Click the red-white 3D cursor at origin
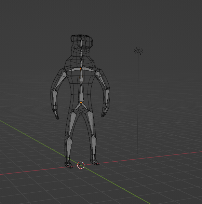This screenshot has width=202, height=204. coord(81,165)
